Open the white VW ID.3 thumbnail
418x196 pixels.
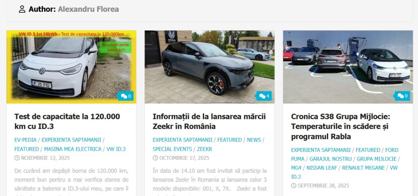[71, 67]
